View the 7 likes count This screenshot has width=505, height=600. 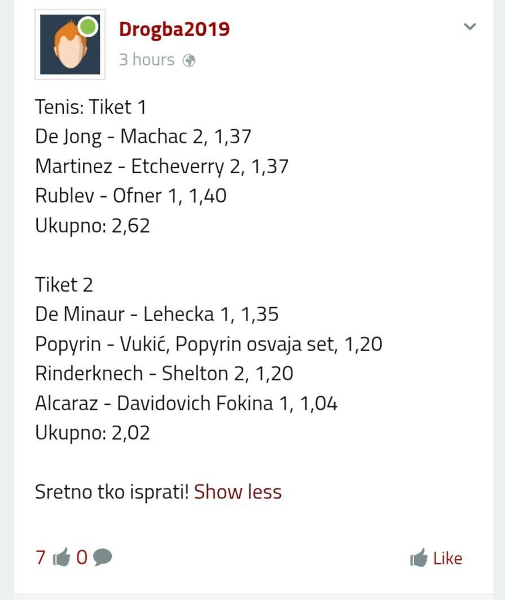pyautogui.click(x=41, y=557)
